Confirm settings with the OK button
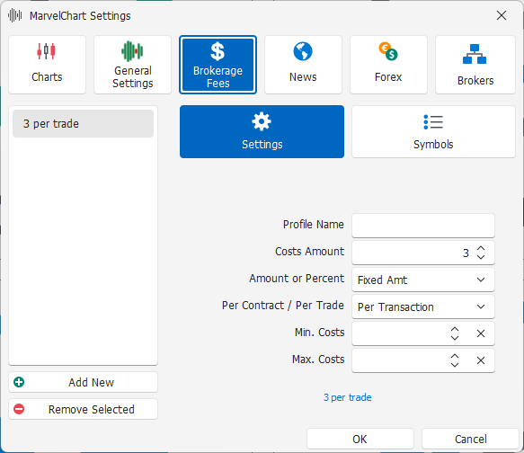The image size is (524, 453). 360,439
